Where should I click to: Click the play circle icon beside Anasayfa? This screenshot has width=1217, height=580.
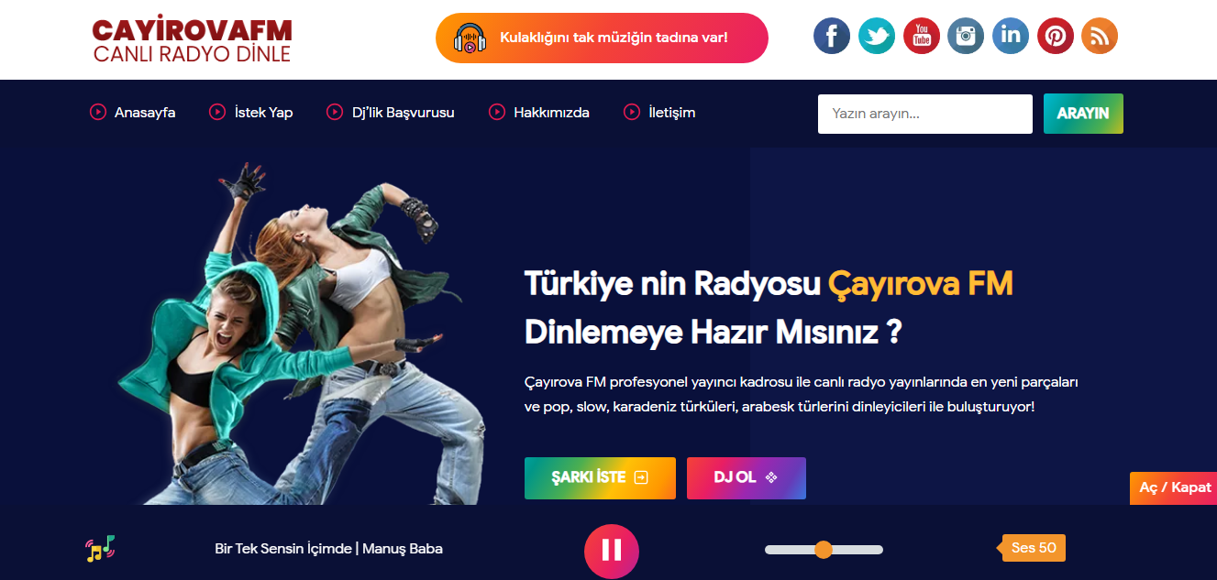[97, 112]
